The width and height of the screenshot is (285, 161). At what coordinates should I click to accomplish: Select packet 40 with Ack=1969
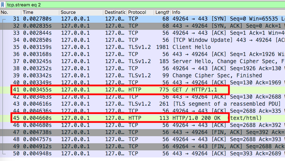click(143, 83)
